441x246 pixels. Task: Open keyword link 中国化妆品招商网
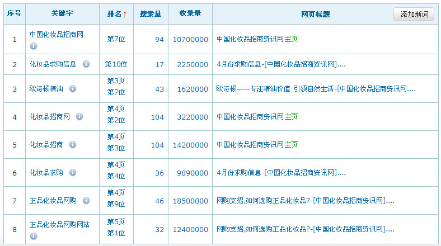pyautogui.click(x=57, y=35)
